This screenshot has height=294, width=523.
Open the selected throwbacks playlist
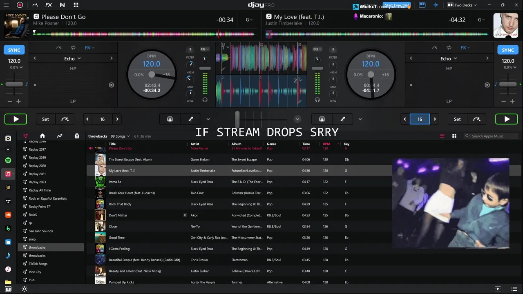point(51,247)
